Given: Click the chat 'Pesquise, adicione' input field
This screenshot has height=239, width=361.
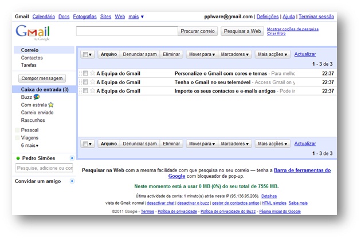Looking at the screenshot, I should click(x=44, y=168).
